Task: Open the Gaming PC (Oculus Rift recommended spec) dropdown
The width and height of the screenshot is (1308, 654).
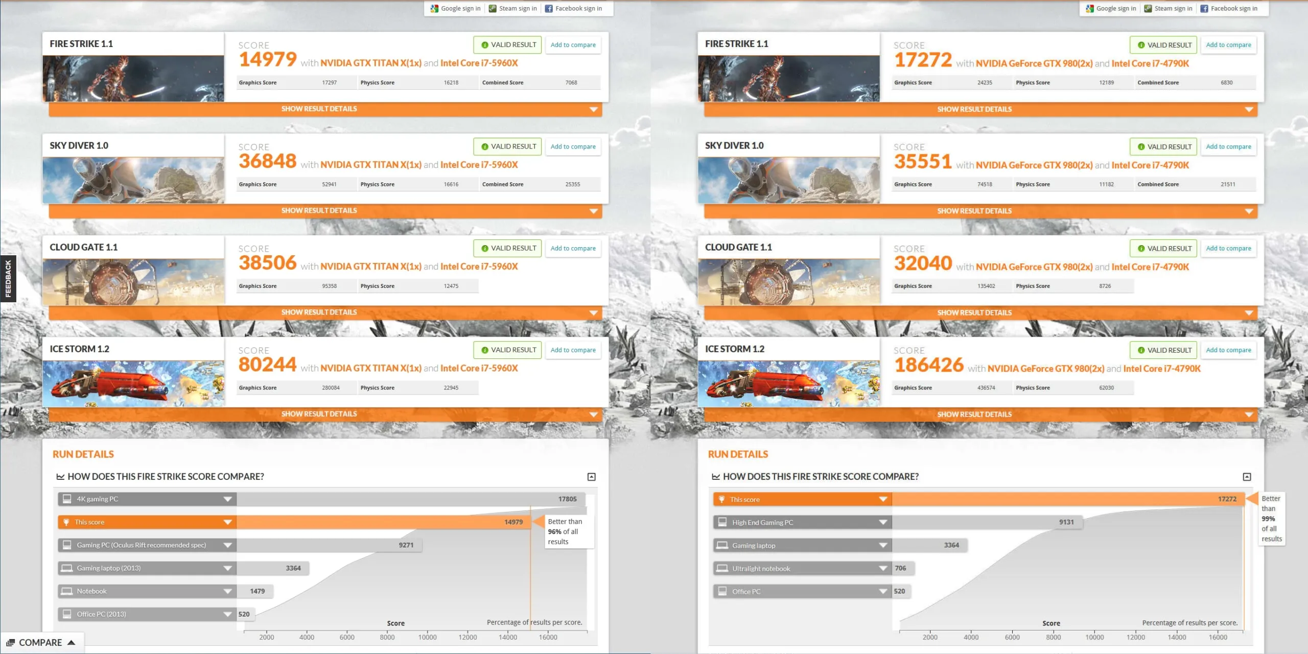Action: pos(228,545)
